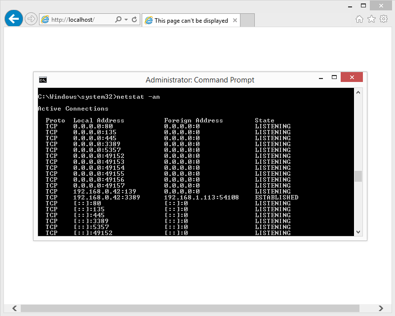Click local address [::]:135

click(89, 209)
